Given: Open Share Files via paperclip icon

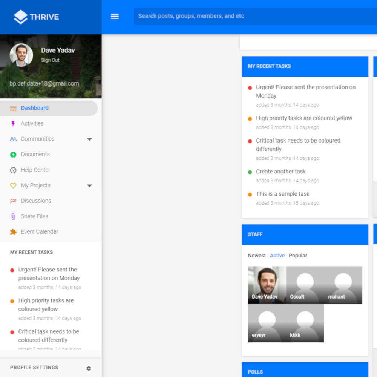Looking at the screenshot, I should 13,216.
